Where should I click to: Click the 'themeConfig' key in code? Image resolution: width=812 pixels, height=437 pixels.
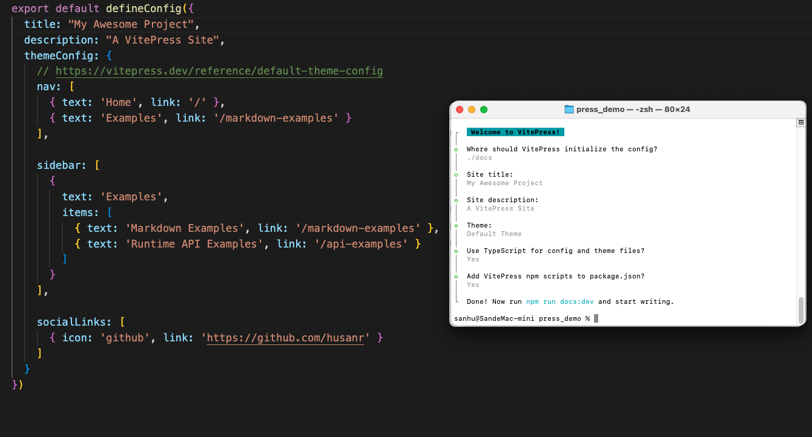[59, 56]
